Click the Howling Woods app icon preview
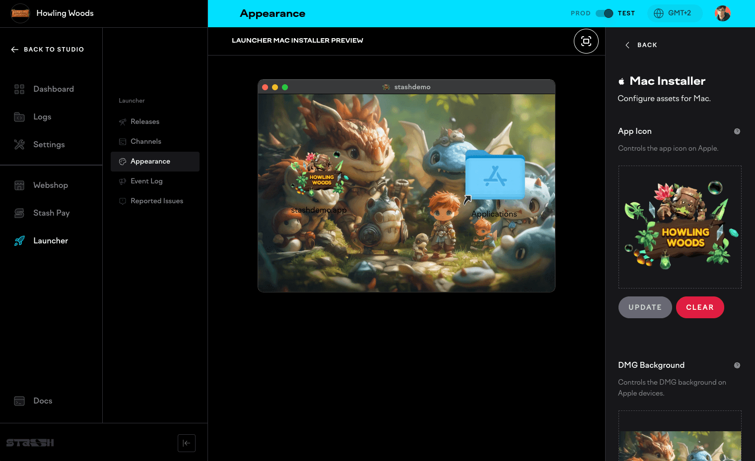Screen dimensions: 755x461 (x=680, y=227)
